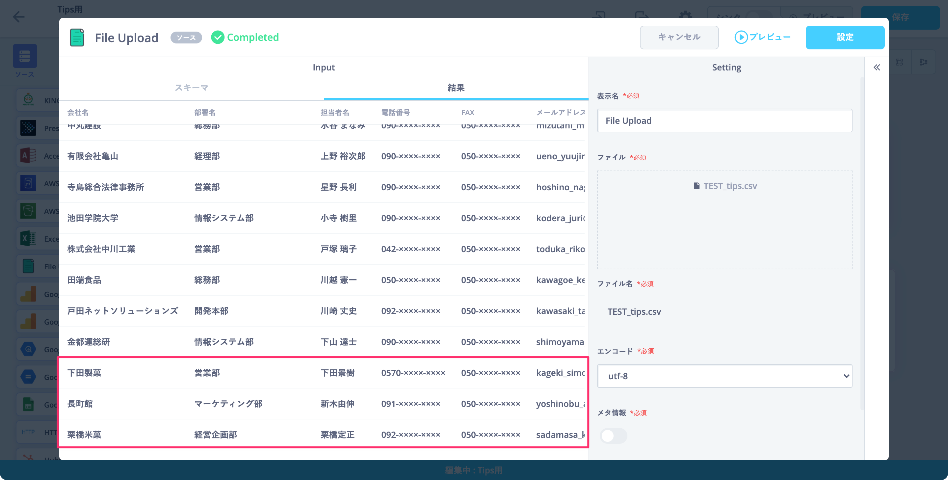Select the 下田製菓 cell
The height and width of the screenshot is (480, 948).
coord(84,373)
